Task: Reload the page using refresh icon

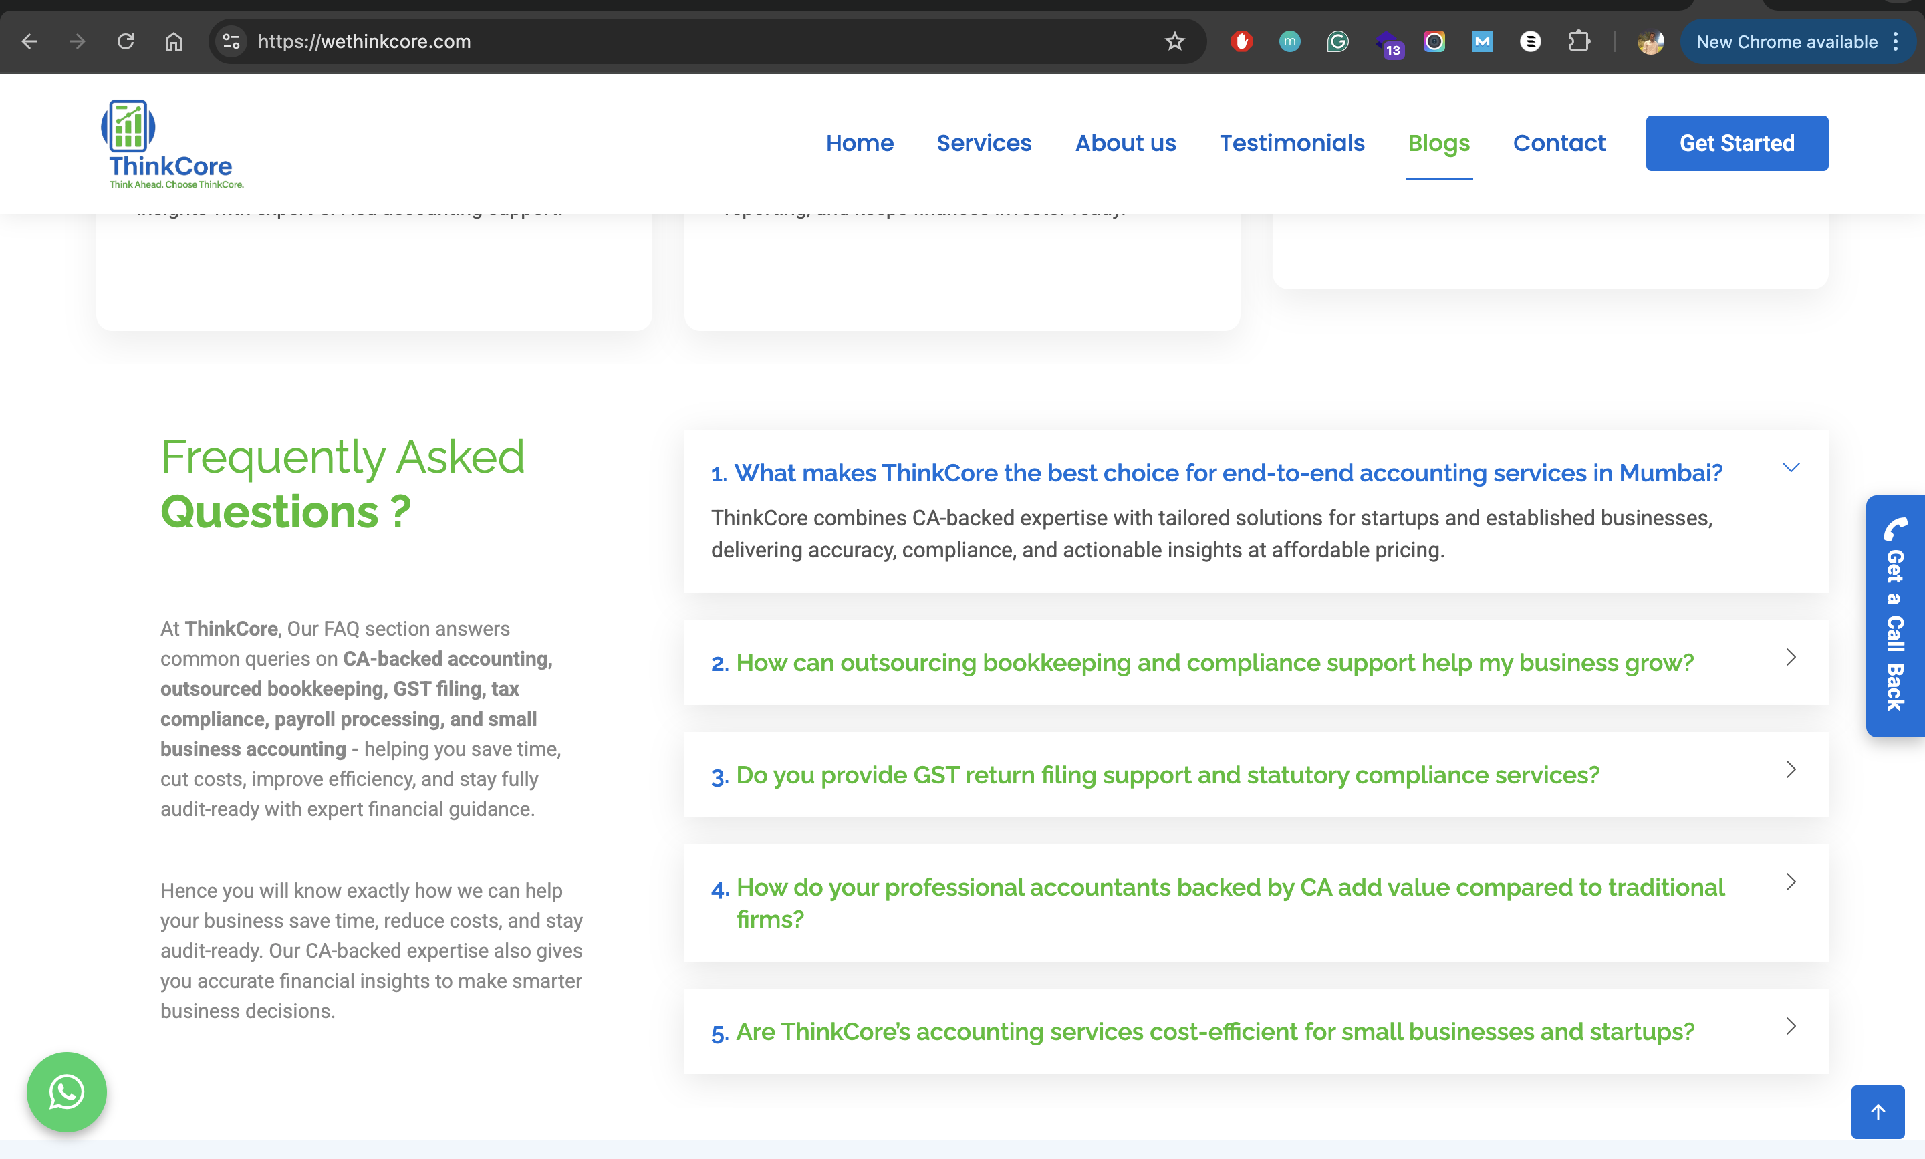Action: point(126,41)
